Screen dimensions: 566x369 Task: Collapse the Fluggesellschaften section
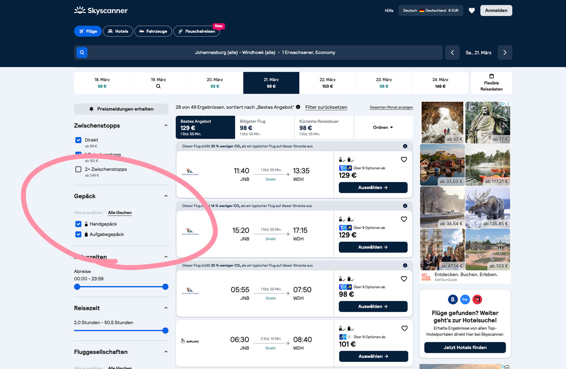(166, 352)
